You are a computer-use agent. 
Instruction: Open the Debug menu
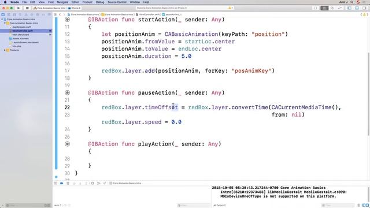pos(100,2)
